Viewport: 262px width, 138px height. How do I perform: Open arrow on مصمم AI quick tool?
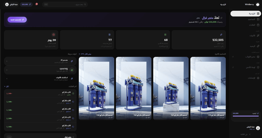[x=7, y=61]
